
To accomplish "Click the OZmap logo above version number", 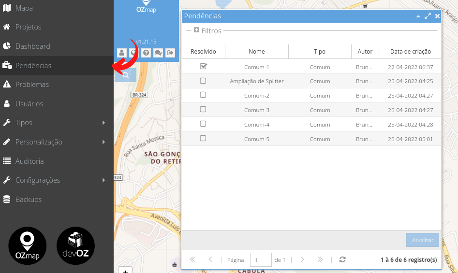I will tap(146, 7).
